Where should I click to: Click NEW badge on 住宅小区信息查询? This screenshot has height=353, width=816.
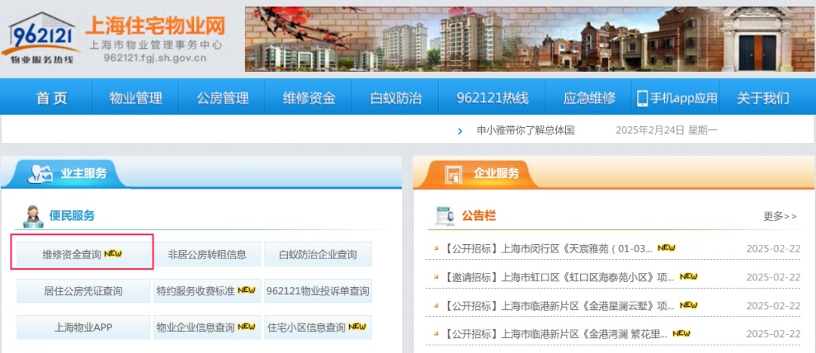(x=357, y=327)
